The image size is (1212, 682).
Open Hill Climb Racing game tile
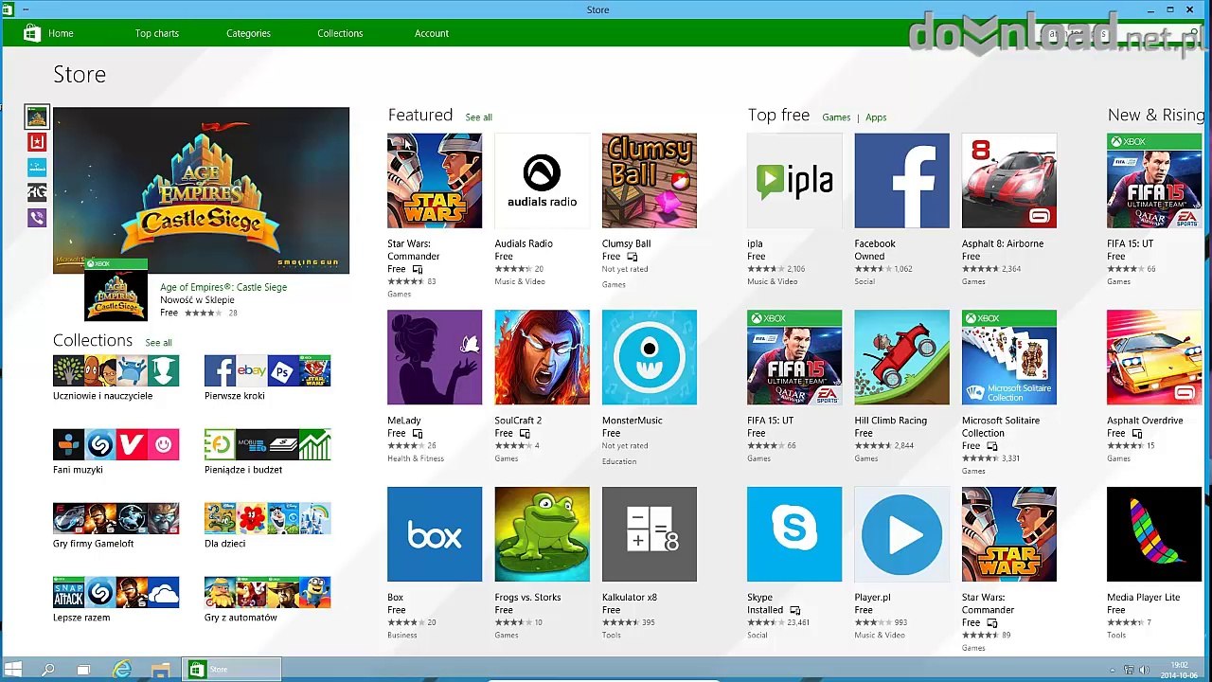[x=901, y=357]
